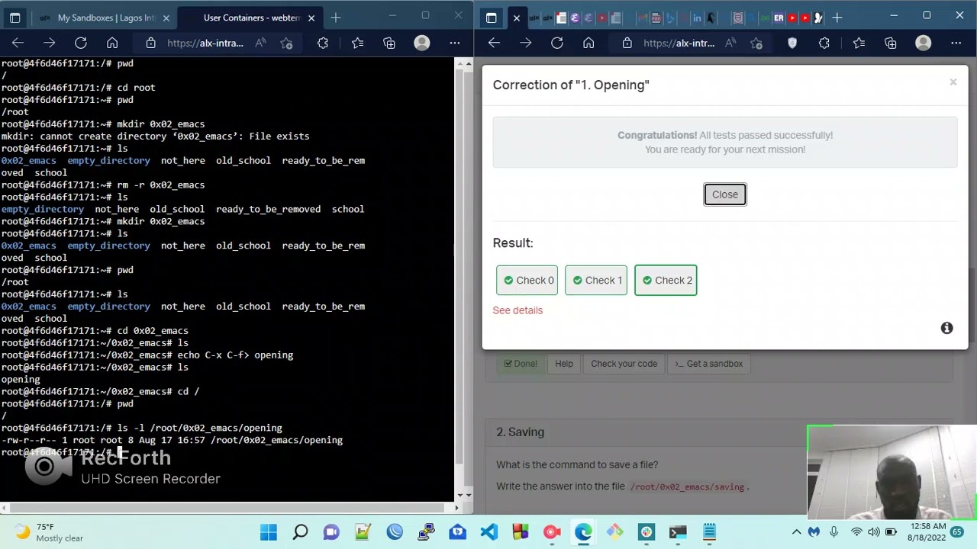Image resolution: width=977 pixels, height=549 pixels.
Task: Open Extensions in the left browser window
Action: pyautogui.click(x=323, y=43)
